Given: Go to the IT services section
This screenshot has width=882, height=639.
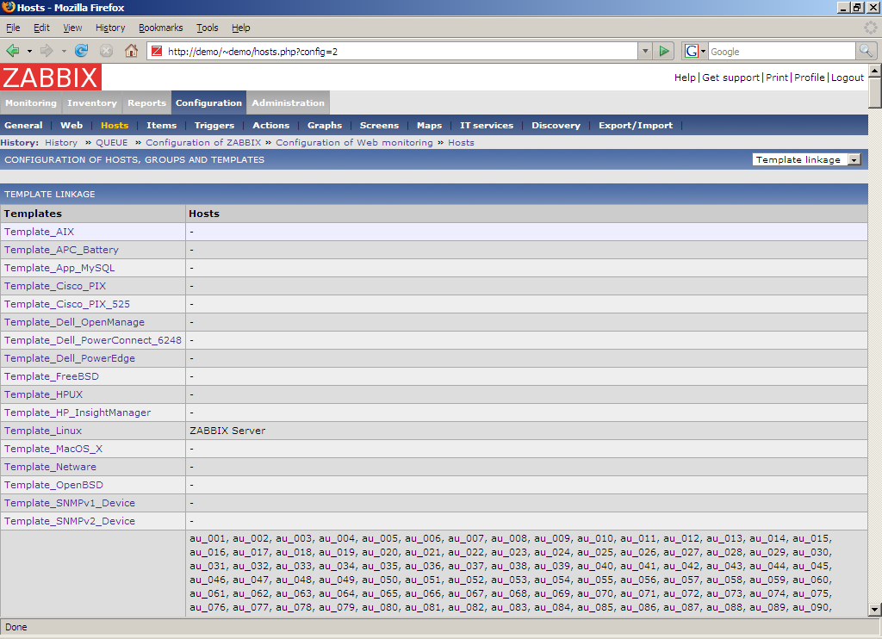Looking at the screenshot, I should tap(487, 126).
